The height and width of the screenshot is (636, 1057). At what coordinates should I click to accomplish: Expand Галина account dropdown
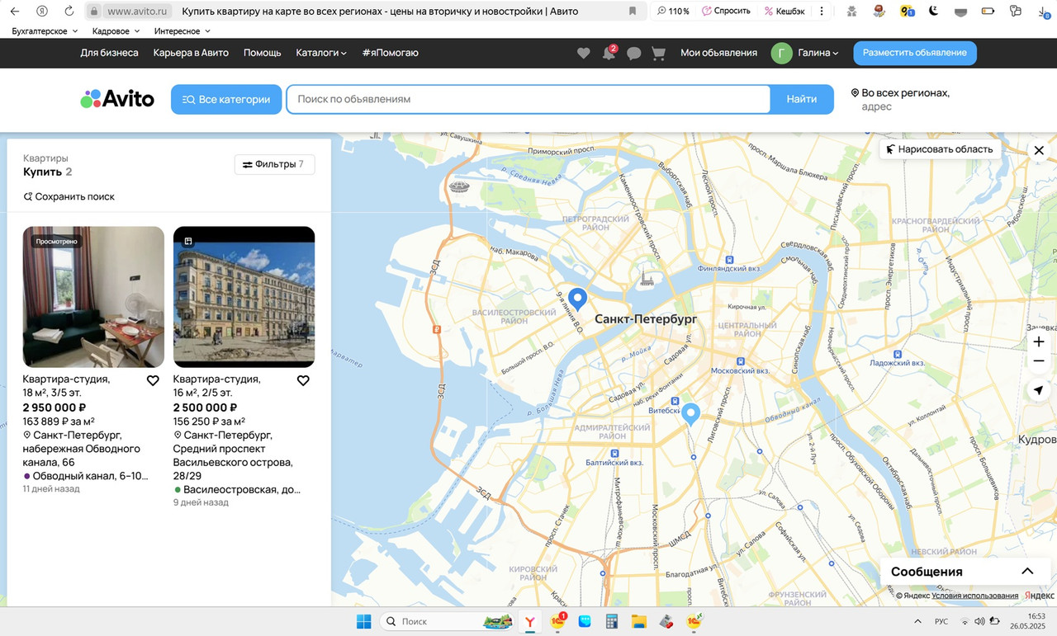818,53
